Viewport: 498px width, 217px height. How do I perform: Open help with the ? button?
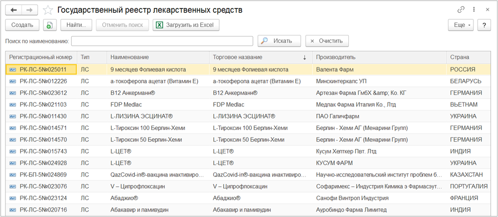484,25
